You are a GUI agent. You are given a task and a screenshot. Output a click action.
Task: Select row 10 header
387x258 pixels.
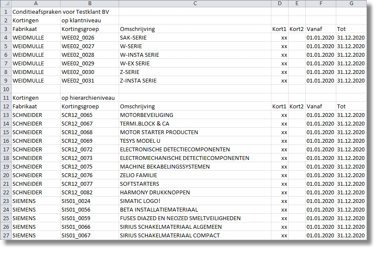6,89
